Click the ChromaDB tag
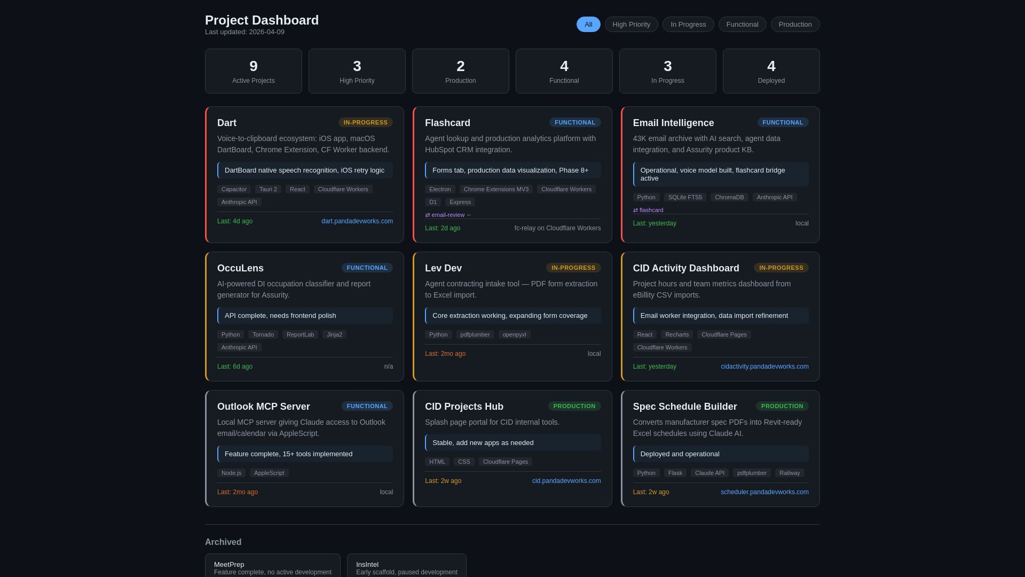 (x=729, y=197)
